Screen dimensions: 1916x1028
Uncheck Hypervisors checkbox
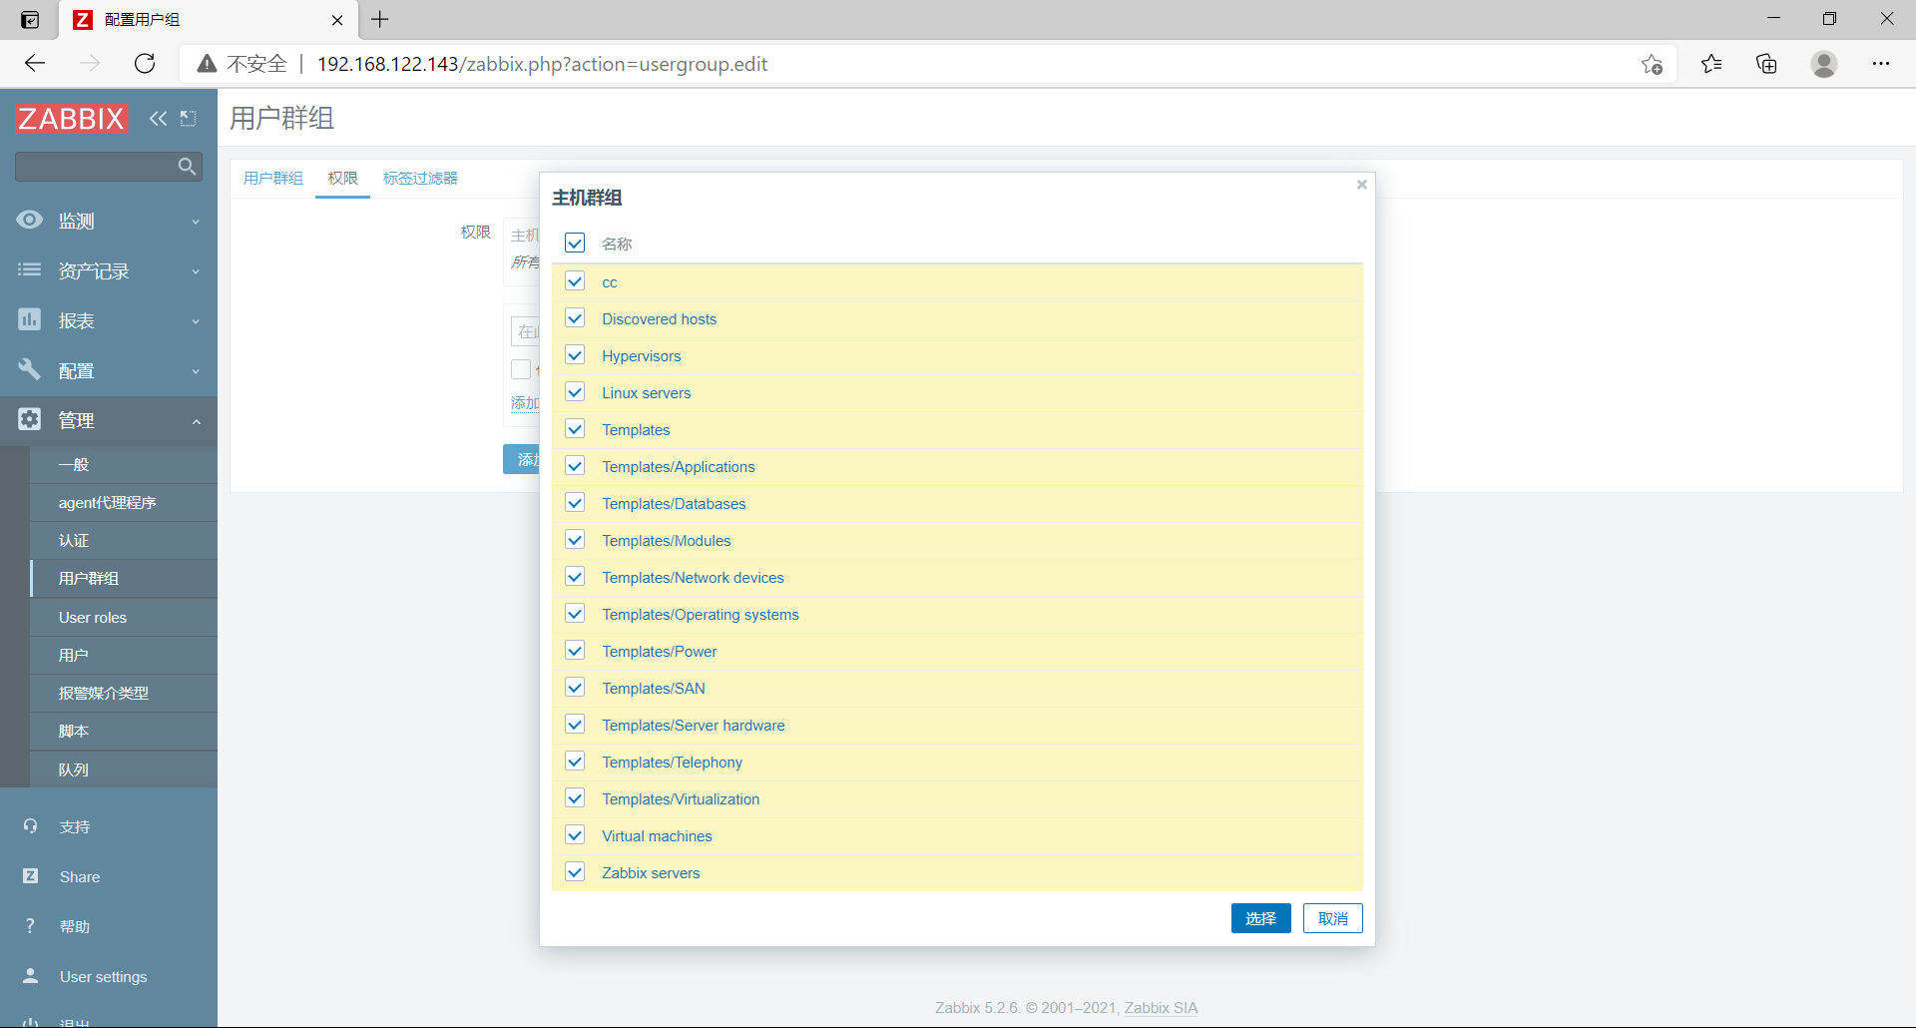coord(575,355)
